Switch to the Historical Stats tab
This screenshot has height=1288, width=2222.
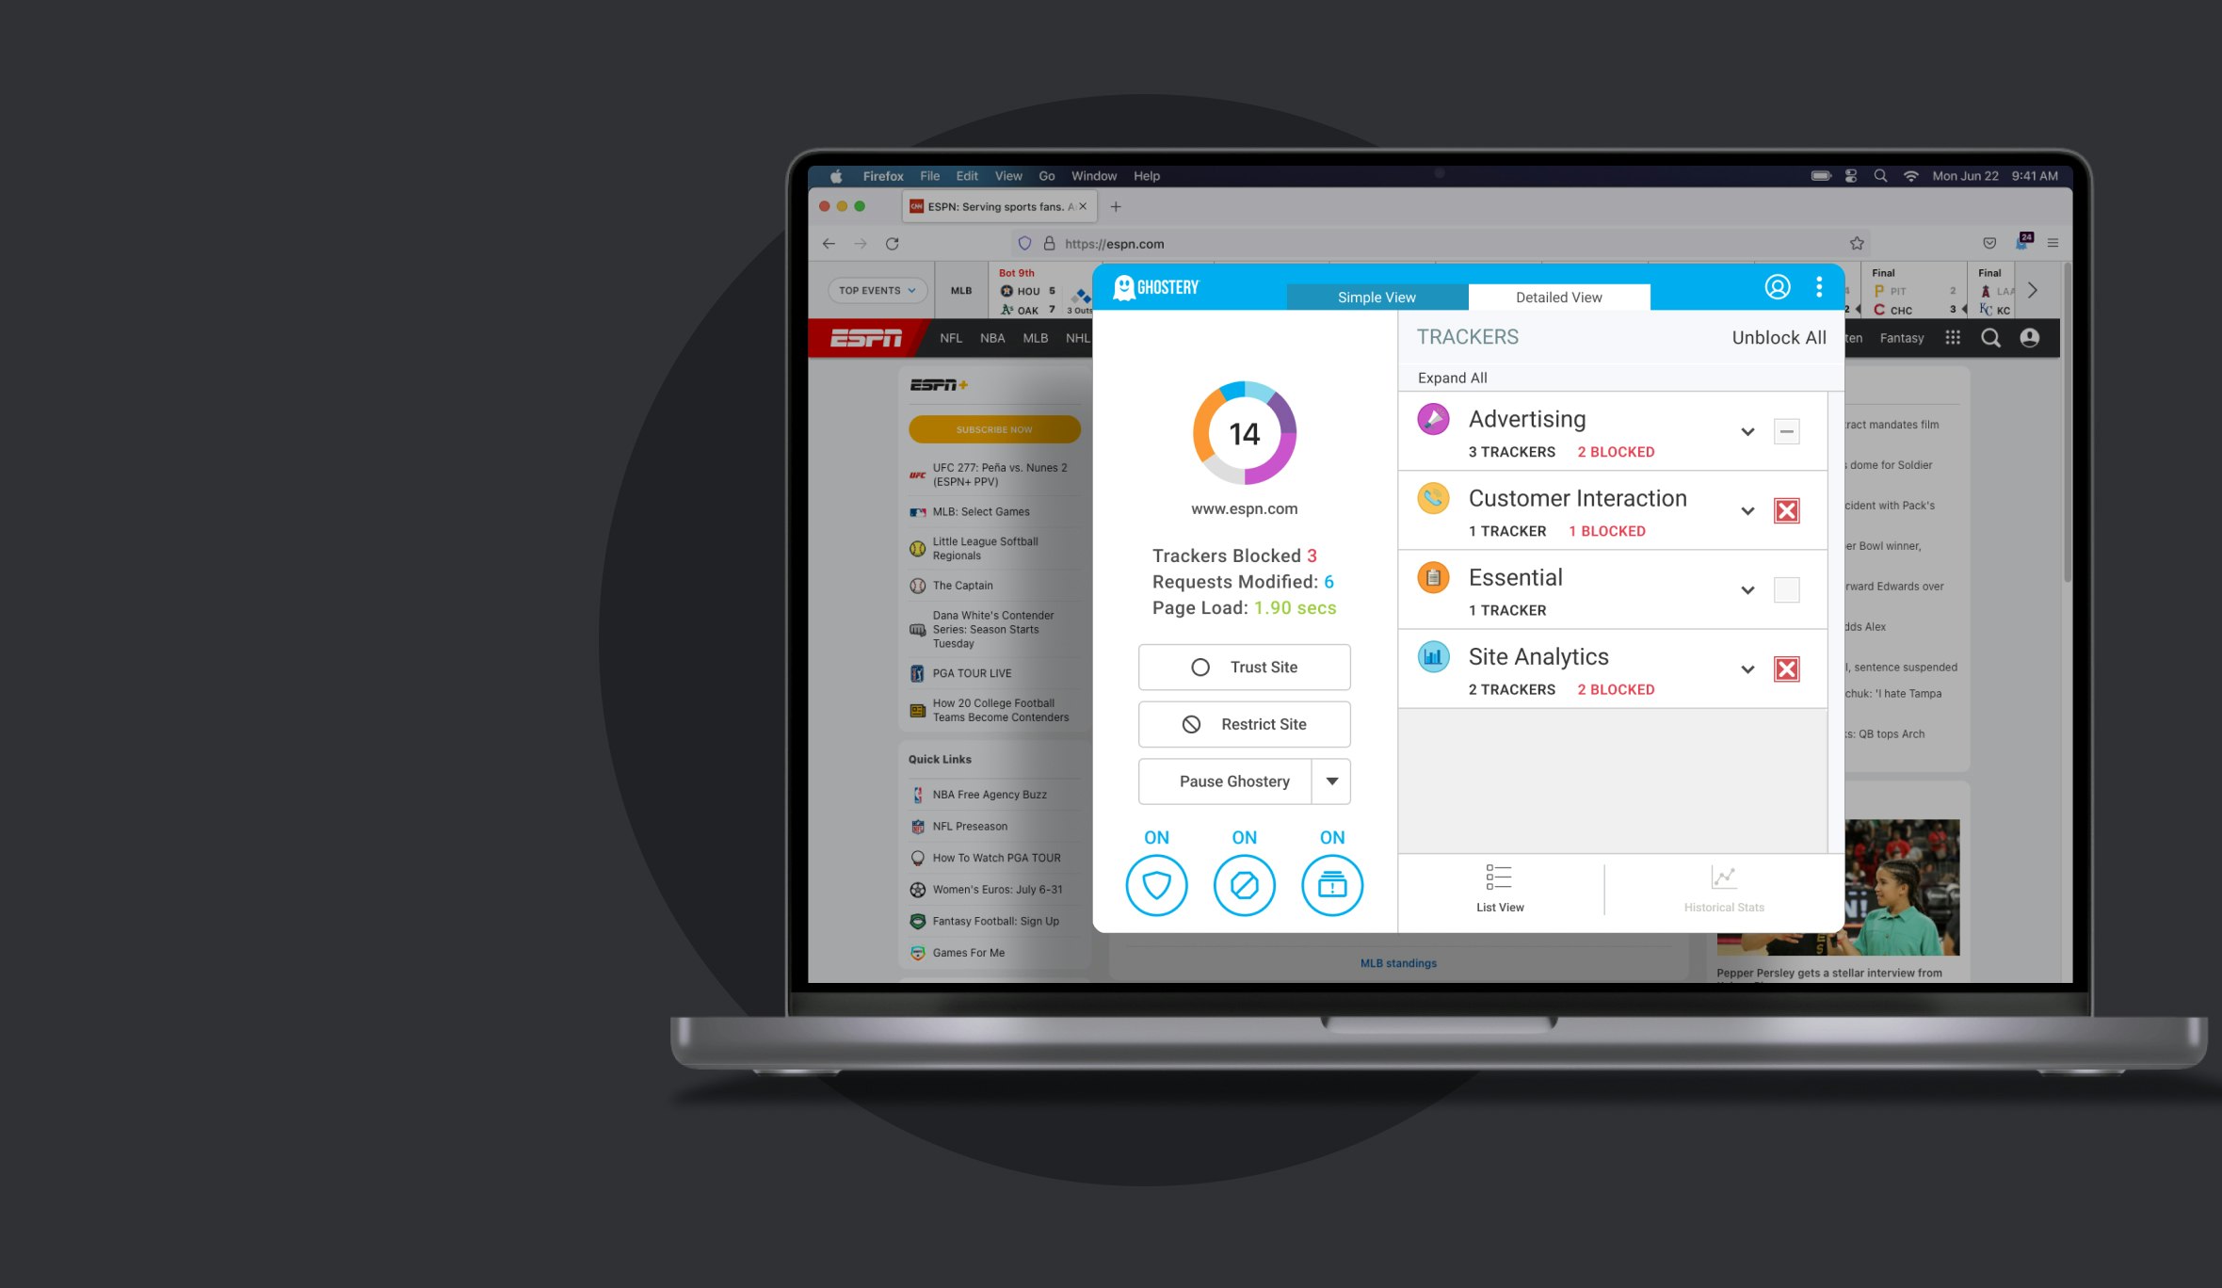(x=1724, y=890)
